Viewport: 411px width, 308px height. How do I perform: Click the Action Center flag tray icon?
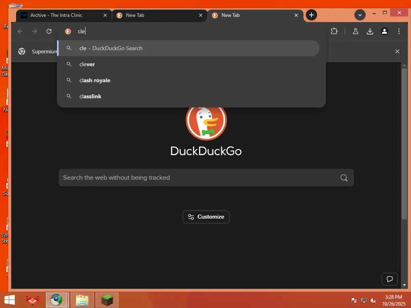[x=354, y=300]
